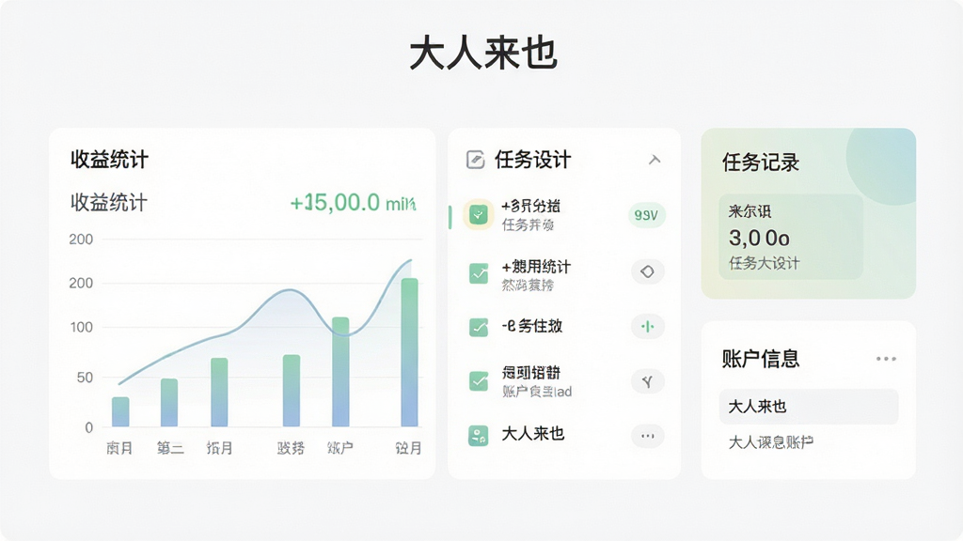Viewport: 963px width, 541px height.
Task: Toggle the checkbox in the 务住放 task row
Action: click(x=479, y=327)
